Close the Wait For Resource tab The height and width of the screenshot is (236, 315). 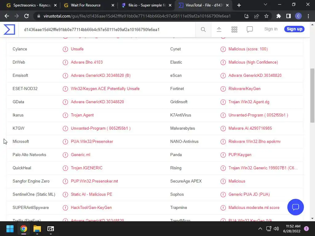click(x=113, y=5)
